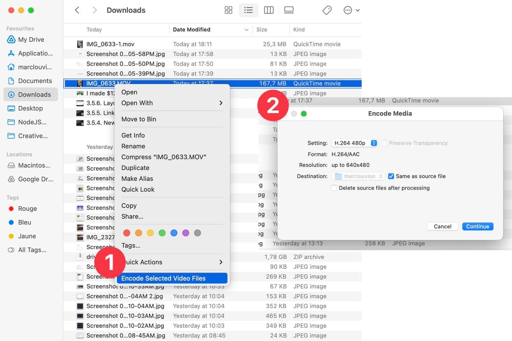Screen dimensions: 512x341
Task: Open marclouvion home folder in sidebar
Action: coord(31,67)
